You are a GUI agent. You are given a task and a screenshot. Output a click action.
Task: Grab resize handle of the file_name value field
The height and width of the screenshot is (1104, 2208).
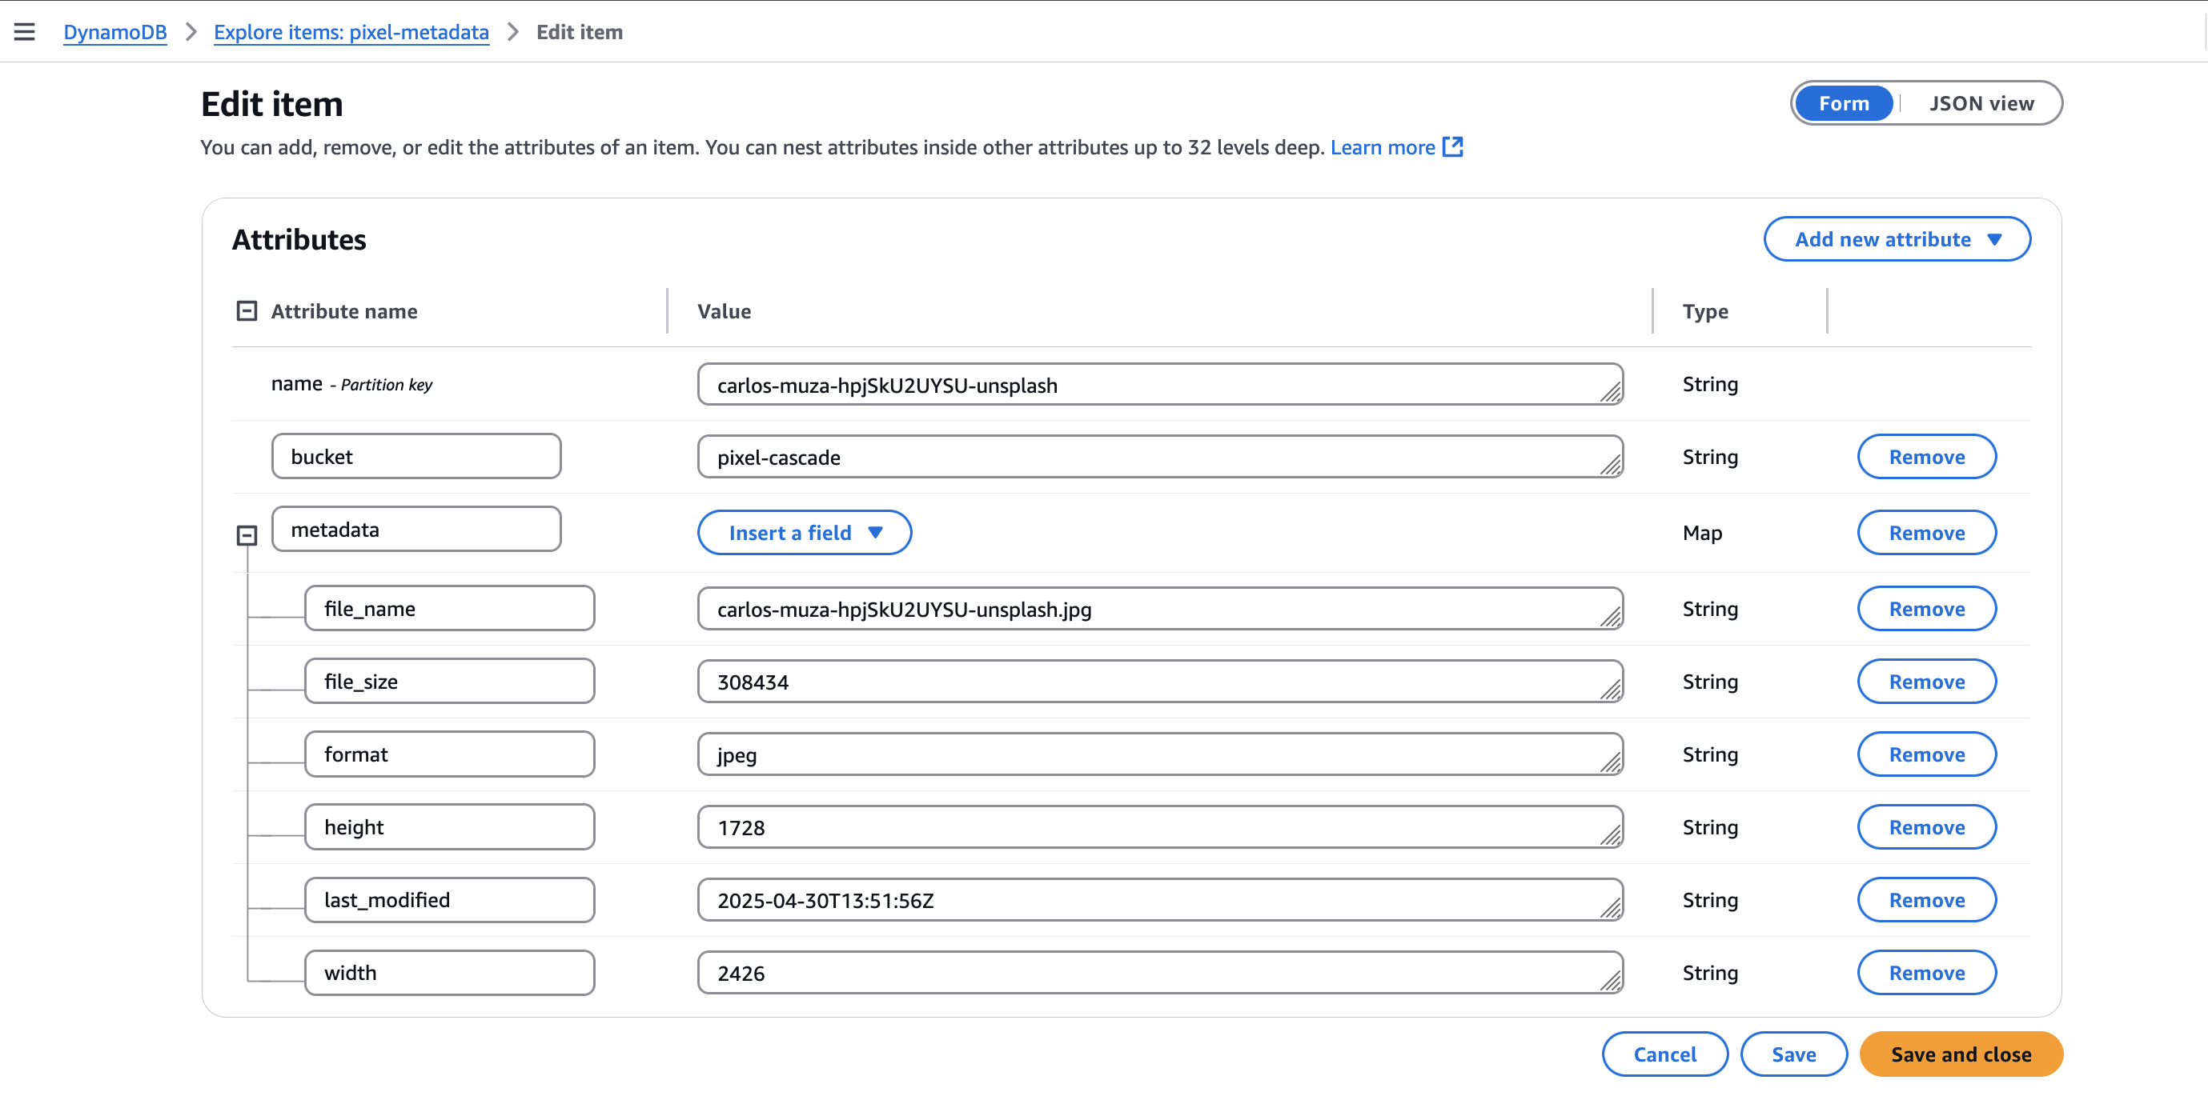[1611, 618]
